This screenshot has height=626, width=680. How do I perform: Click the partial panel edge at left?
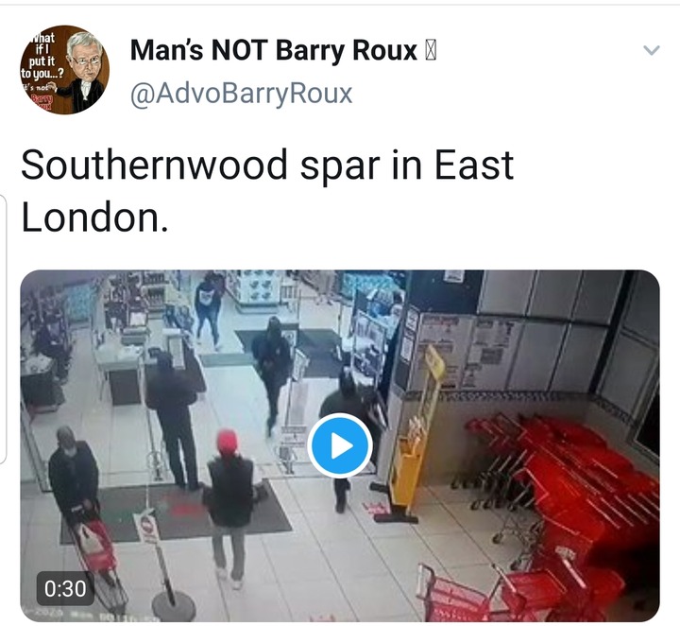pyautogui.click(x=3, y=329)
